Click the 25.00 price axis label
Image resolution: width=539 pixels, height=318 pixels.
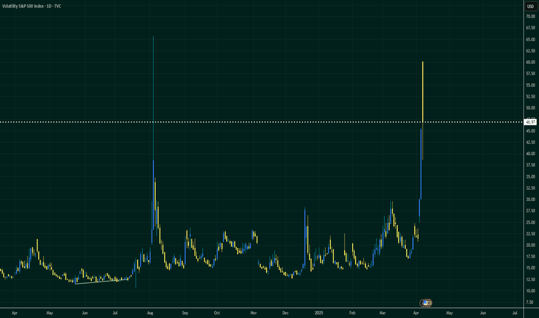pos(531,223)
